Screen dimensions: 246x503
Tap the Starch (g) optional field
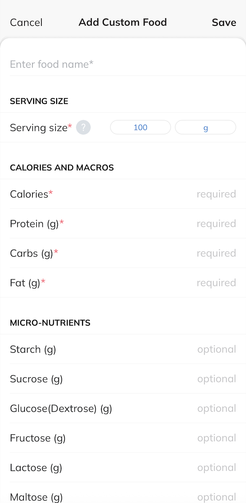216,349
